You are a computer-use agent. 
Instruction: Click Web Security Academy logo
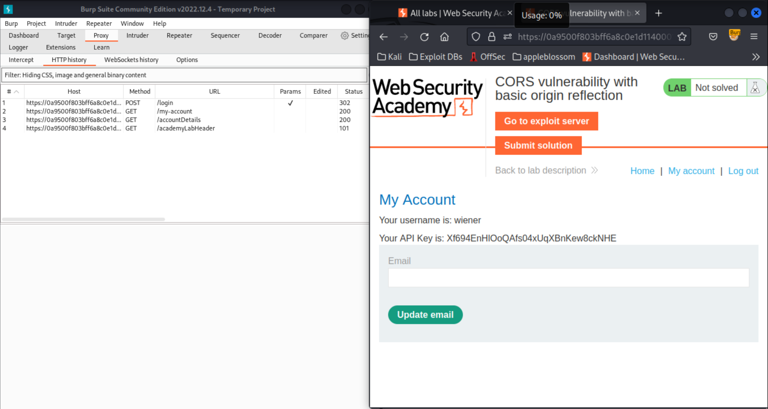tap(427, 97)
